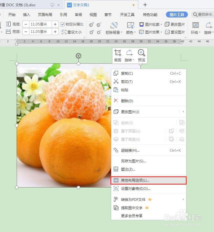The image size is (214, 232).
Task: Choose 复制(C) from the context menu
Action: point(149,73)
